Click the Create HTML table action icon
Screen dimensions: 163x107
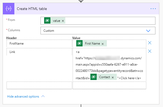click(x=9, y=9)
